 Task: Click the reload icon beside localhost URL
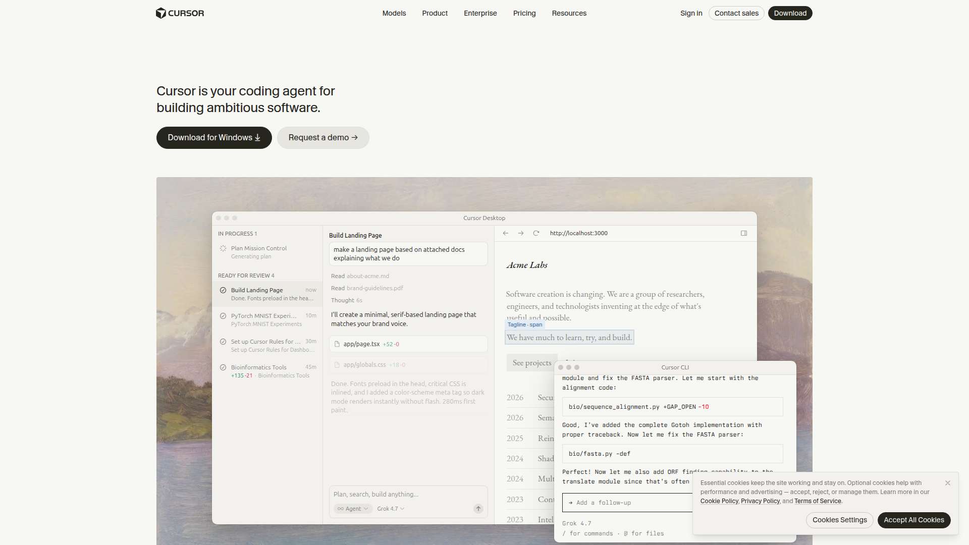pos(536,233)
